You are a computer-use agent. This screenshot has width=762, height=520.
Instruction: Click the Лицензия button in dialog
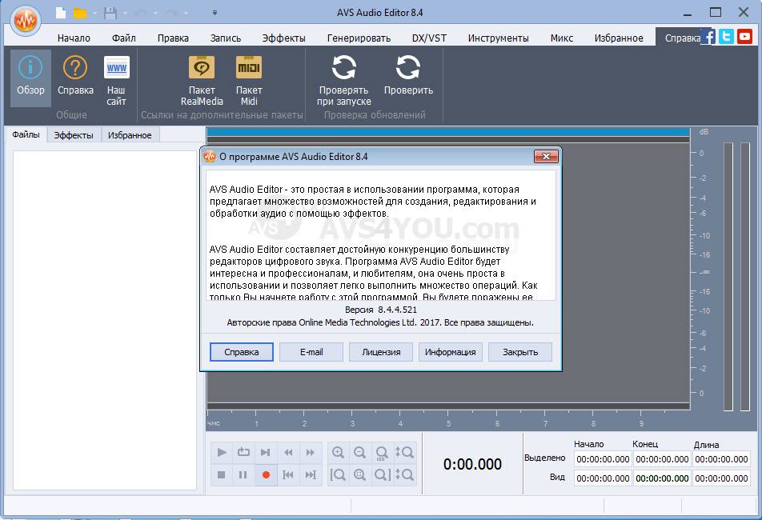pyautogui.click(x=381, y=352)
